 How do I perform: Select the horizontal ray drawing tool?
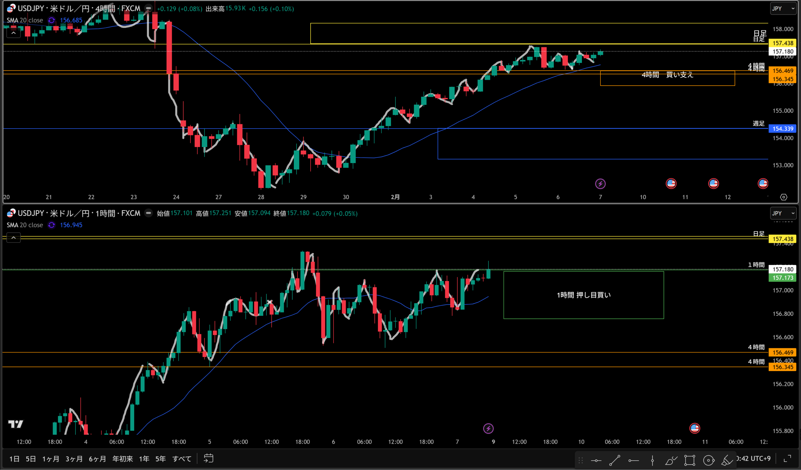(x=634, y=460)
